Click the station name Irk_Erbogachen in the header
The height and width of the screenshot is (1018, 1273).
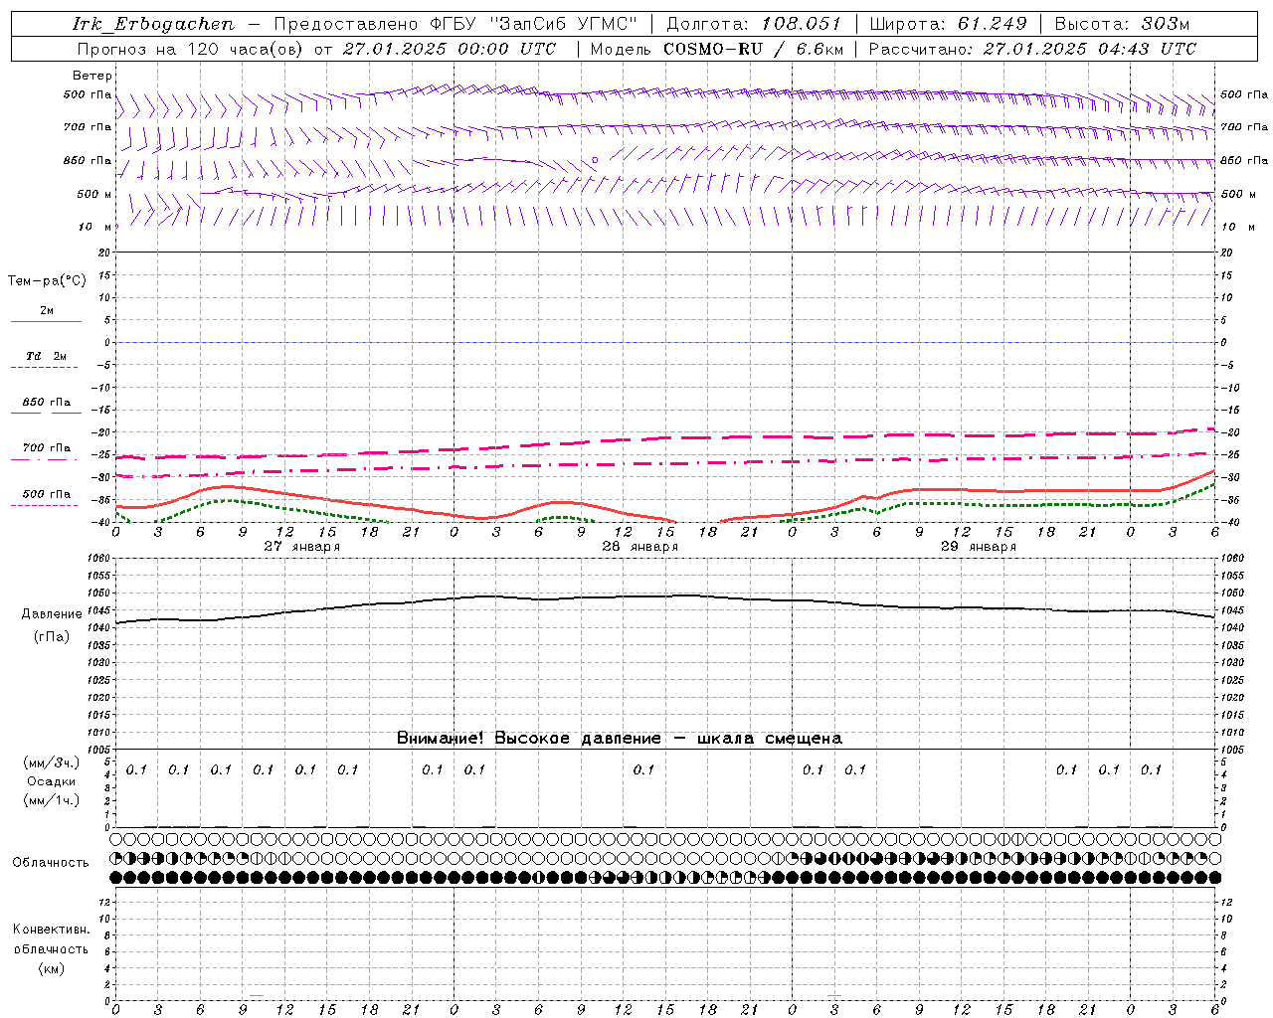(x=153, y=24)
